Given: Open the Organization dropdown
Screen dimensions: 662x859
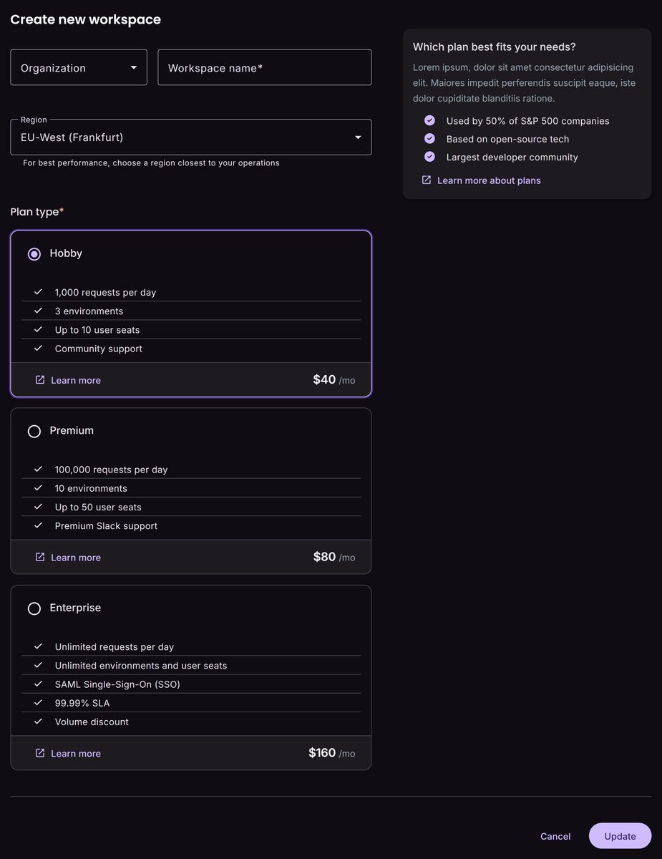Looking at the screenshot, I should pos(79,67).
